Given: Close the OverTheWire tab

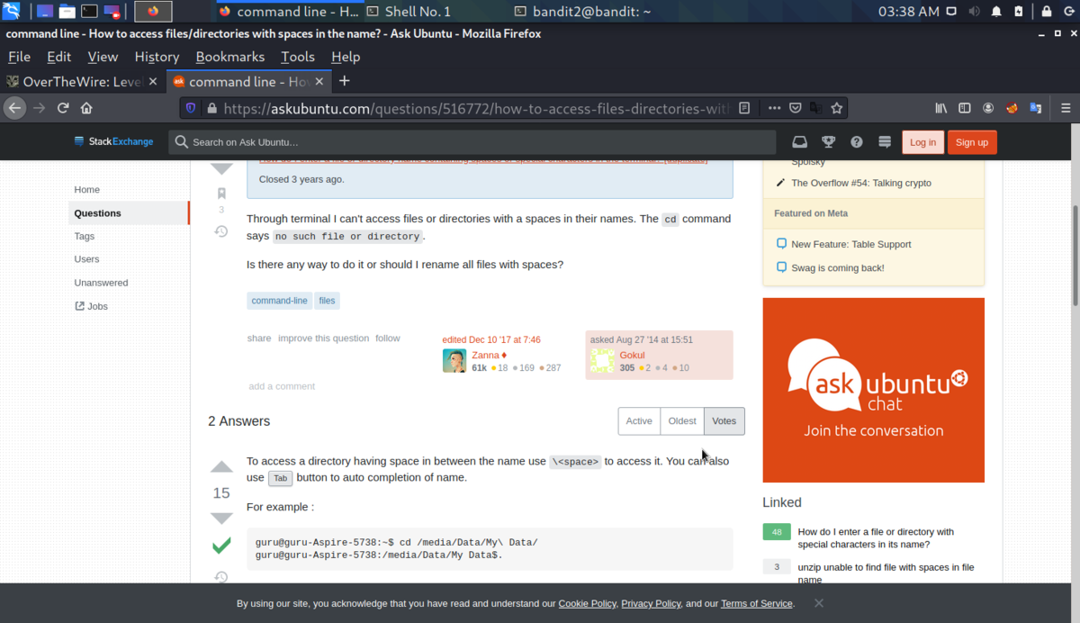Looking at the screenshot, I should 152,81.
